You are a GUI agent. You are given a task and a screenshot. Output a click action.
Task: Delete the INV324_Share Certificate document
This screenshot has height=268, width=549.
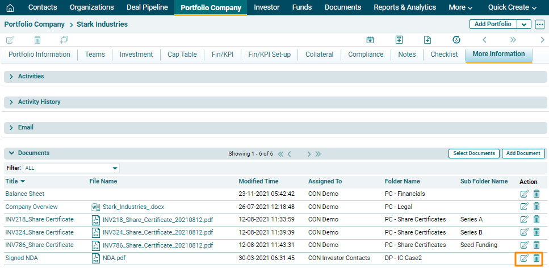click(x=537, y=232)
